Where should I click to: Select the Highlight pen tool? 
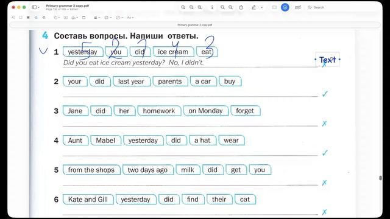coord(253,7)
